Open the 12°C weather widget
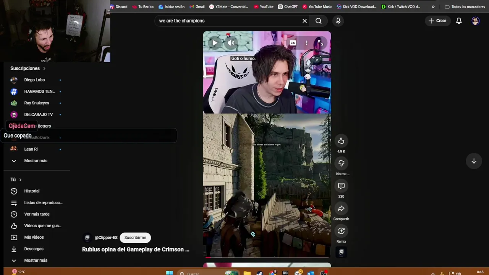 (x=18, y=272)
